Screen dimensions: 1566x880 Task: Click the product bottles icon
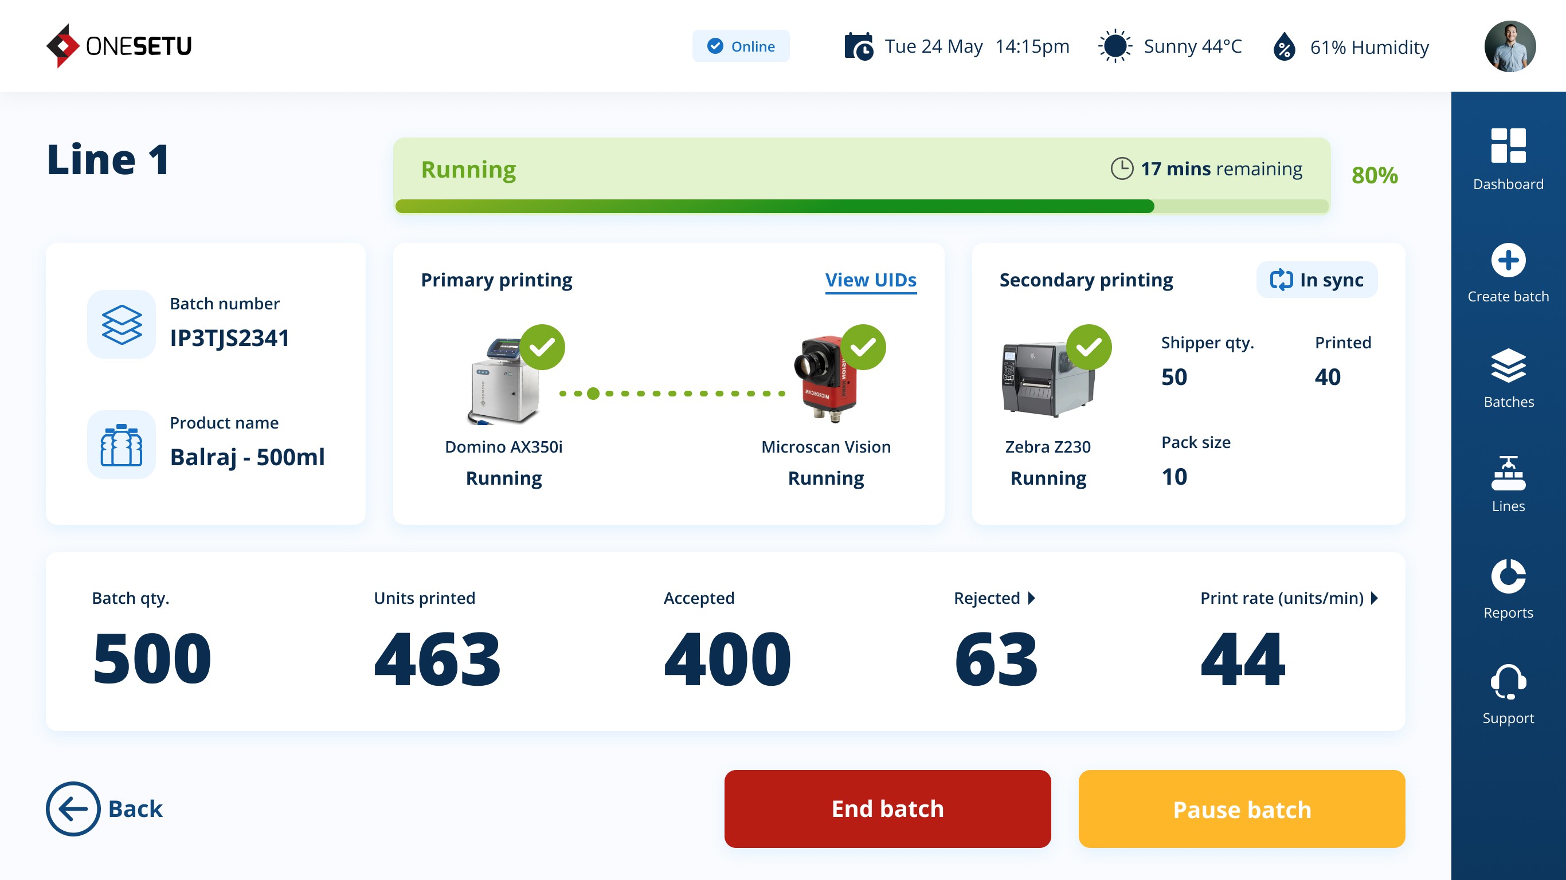(x=122, y=444)
